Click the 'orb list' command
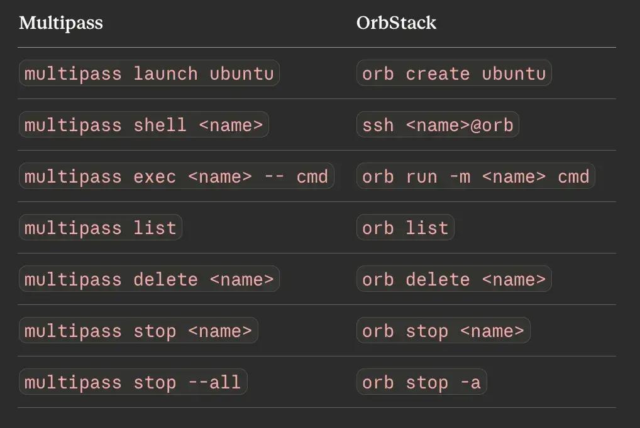The image size is (640, 428). 406,227
